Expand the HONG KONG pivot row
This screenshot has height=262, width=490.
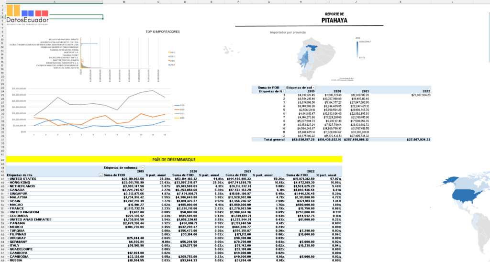coord(8,183)
